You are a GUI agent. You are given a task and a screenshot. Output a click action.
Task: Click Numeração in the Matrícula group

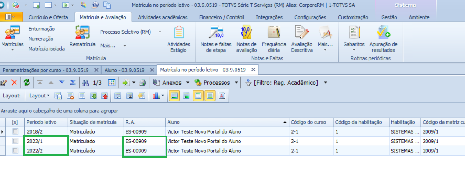pos(41,39)
